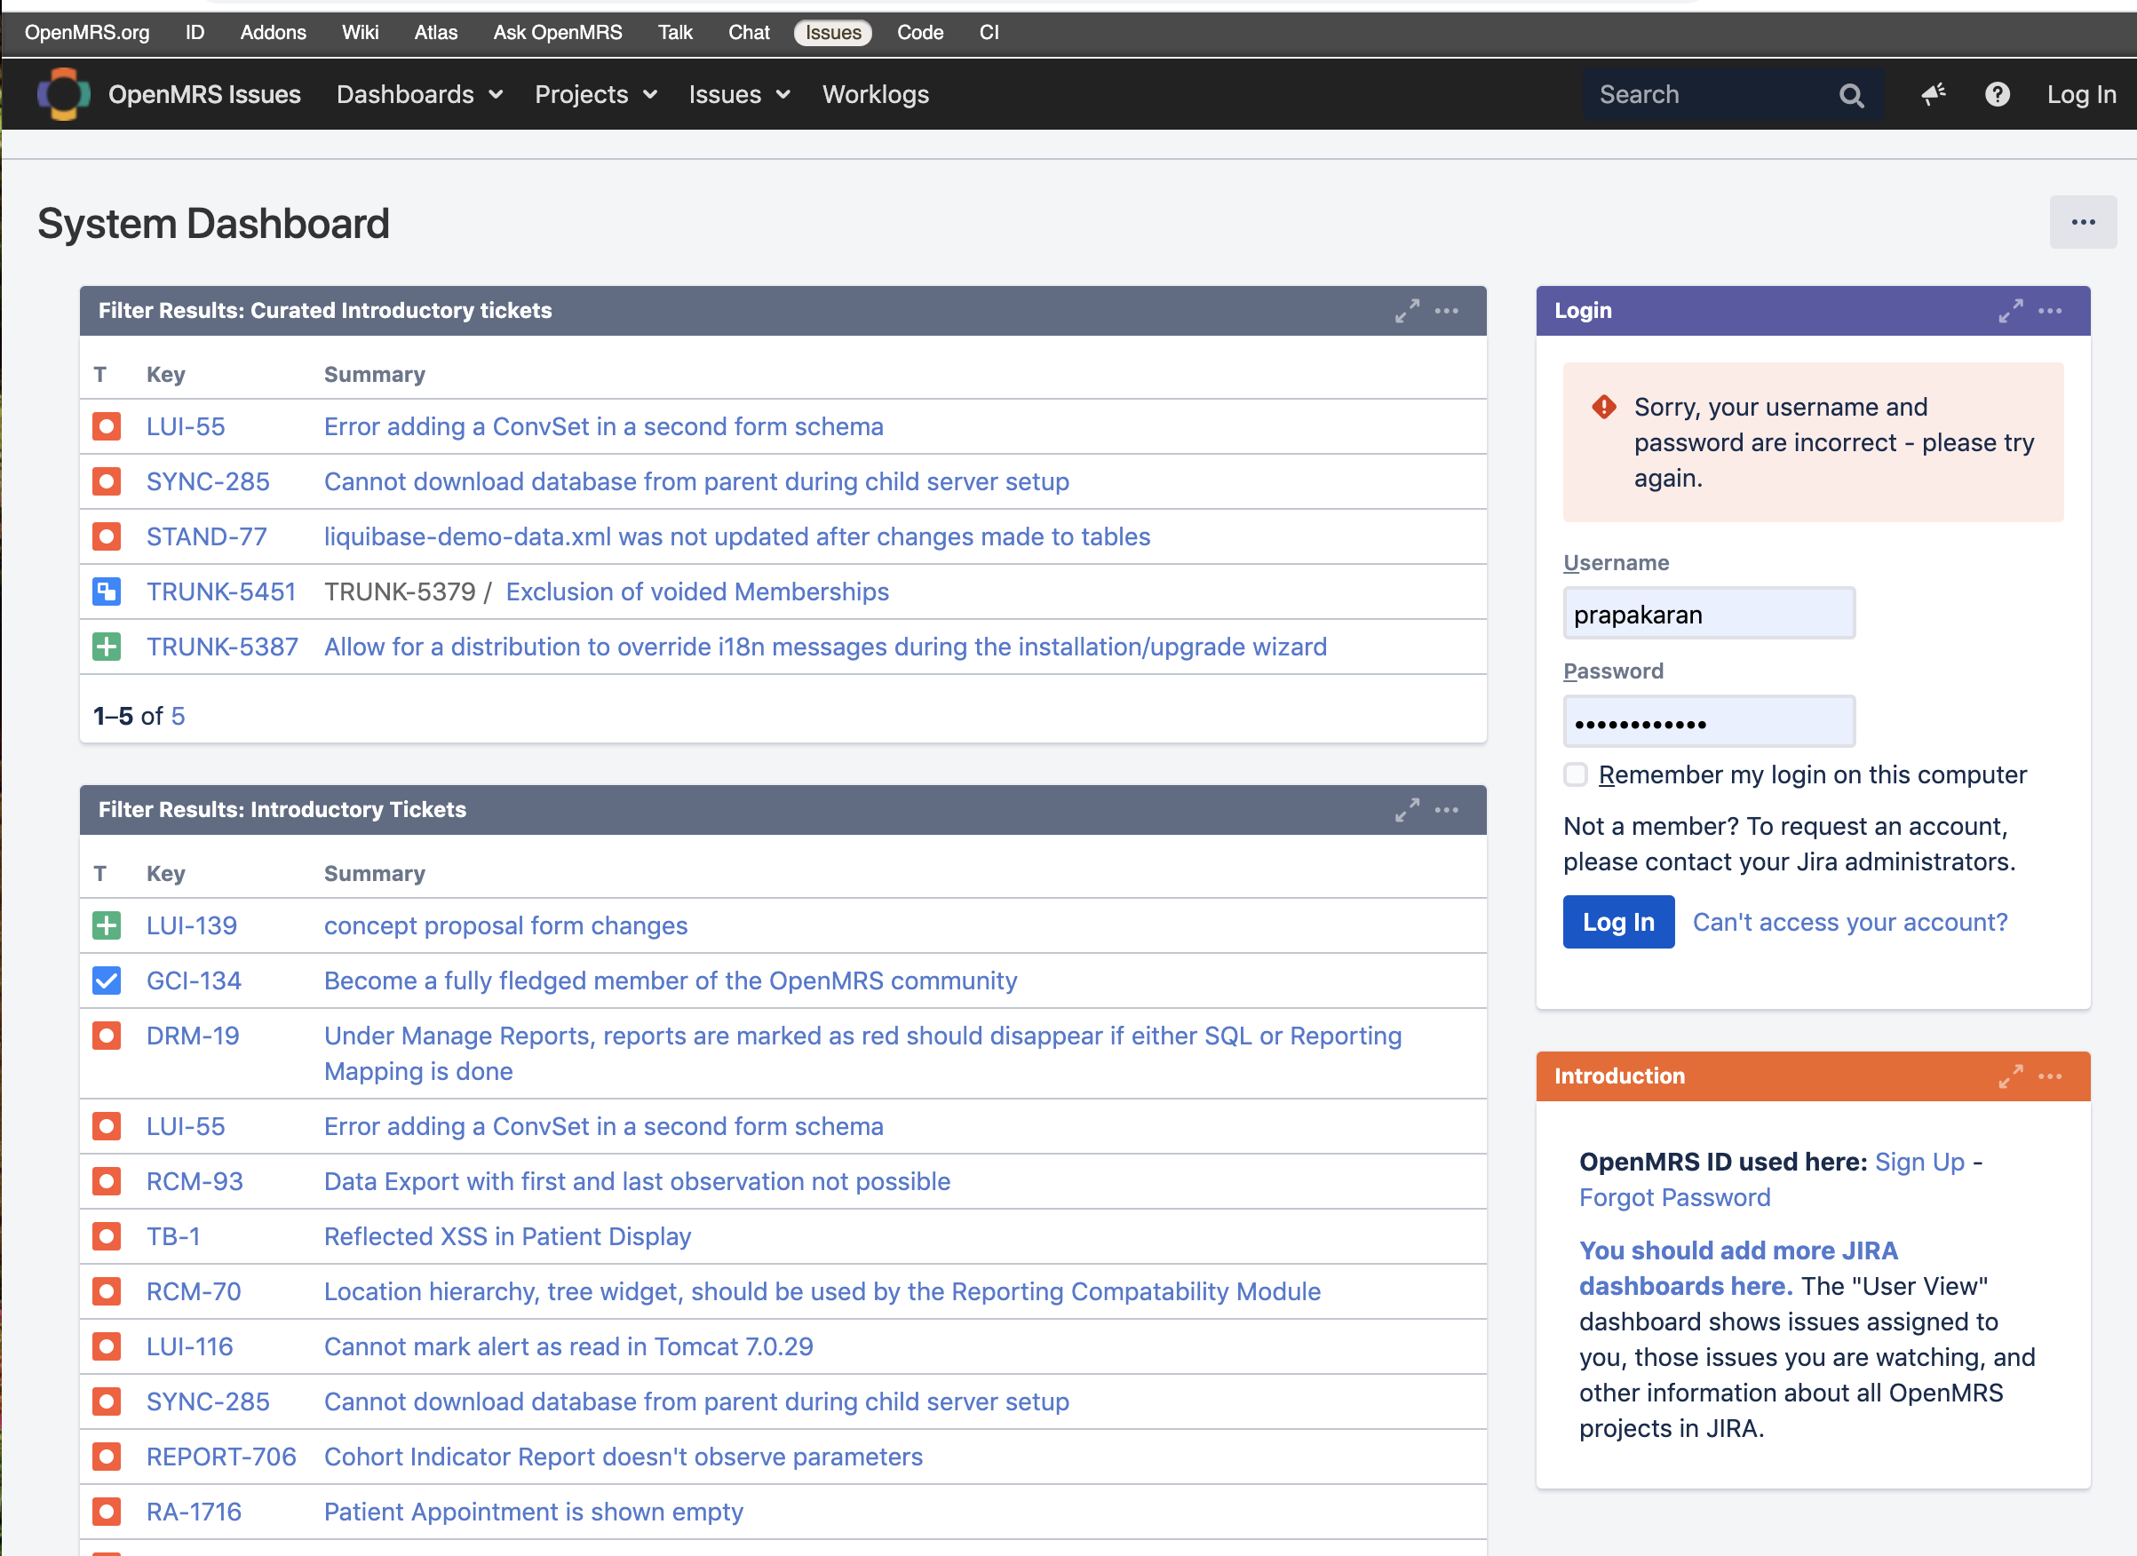Open the Forgot Password link
The image size is (2137, 1556).
(x=1674, y=1198)
